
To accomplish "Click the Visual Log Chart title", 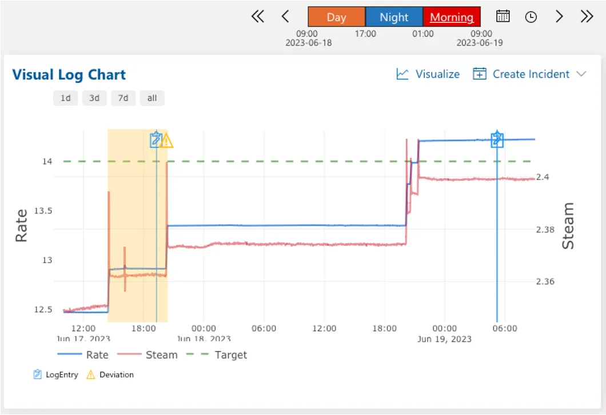I will (69, 74).
